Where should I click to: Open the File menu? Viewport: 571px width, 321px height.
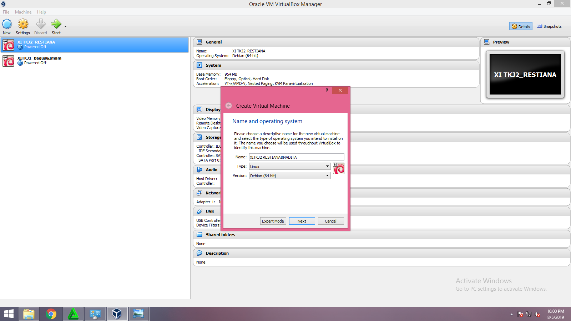(6, 12)
